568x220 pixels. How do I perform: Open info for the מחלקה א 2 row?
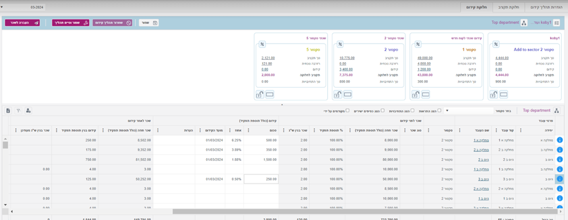[560, 189]
